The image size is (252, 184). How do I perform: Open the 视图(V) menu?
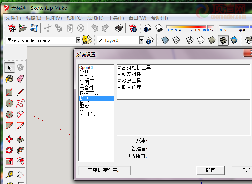[54, 18]
